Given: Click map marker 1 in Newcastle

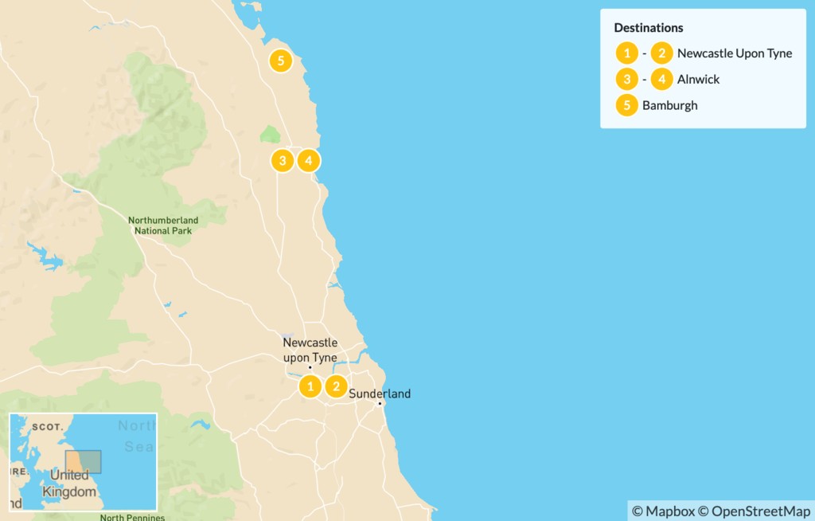Looking at the screenshot, I should pyautogui.click(x=310, y=386).
